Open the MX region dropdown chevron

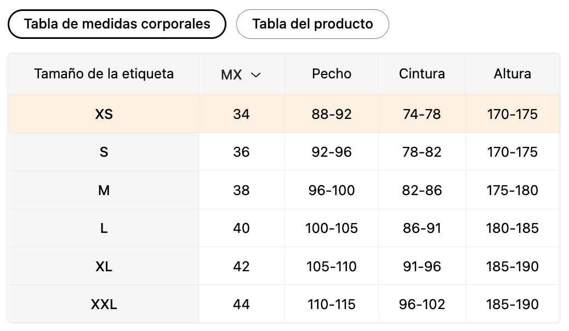point(256,75)
